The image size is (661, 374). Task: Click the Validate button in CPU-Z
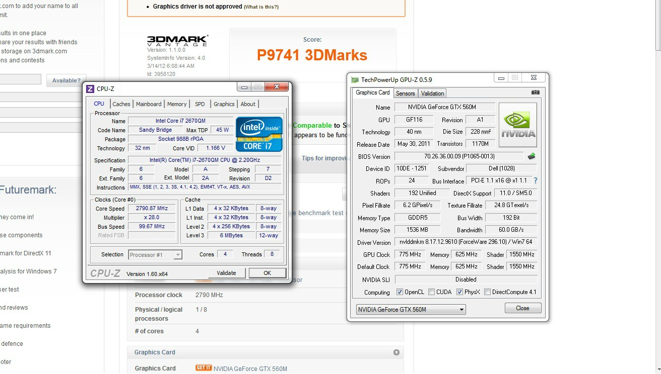226,273
